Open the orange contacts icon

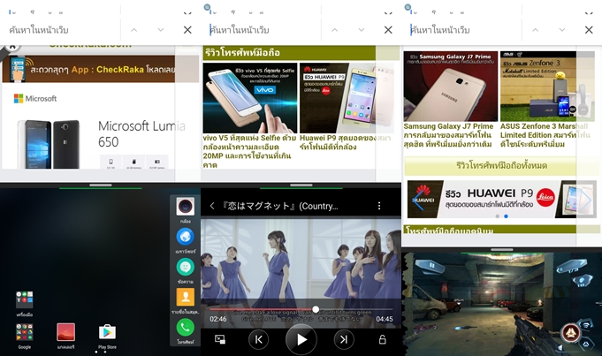click(185, 298)
